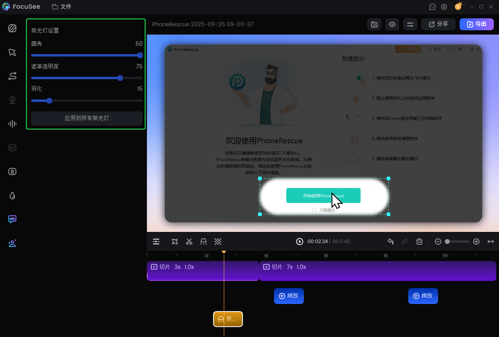Image resolution: width=499 pixels, height=337 pixels.
Task: Undo the last edit
Action: (x=391, y=242)
